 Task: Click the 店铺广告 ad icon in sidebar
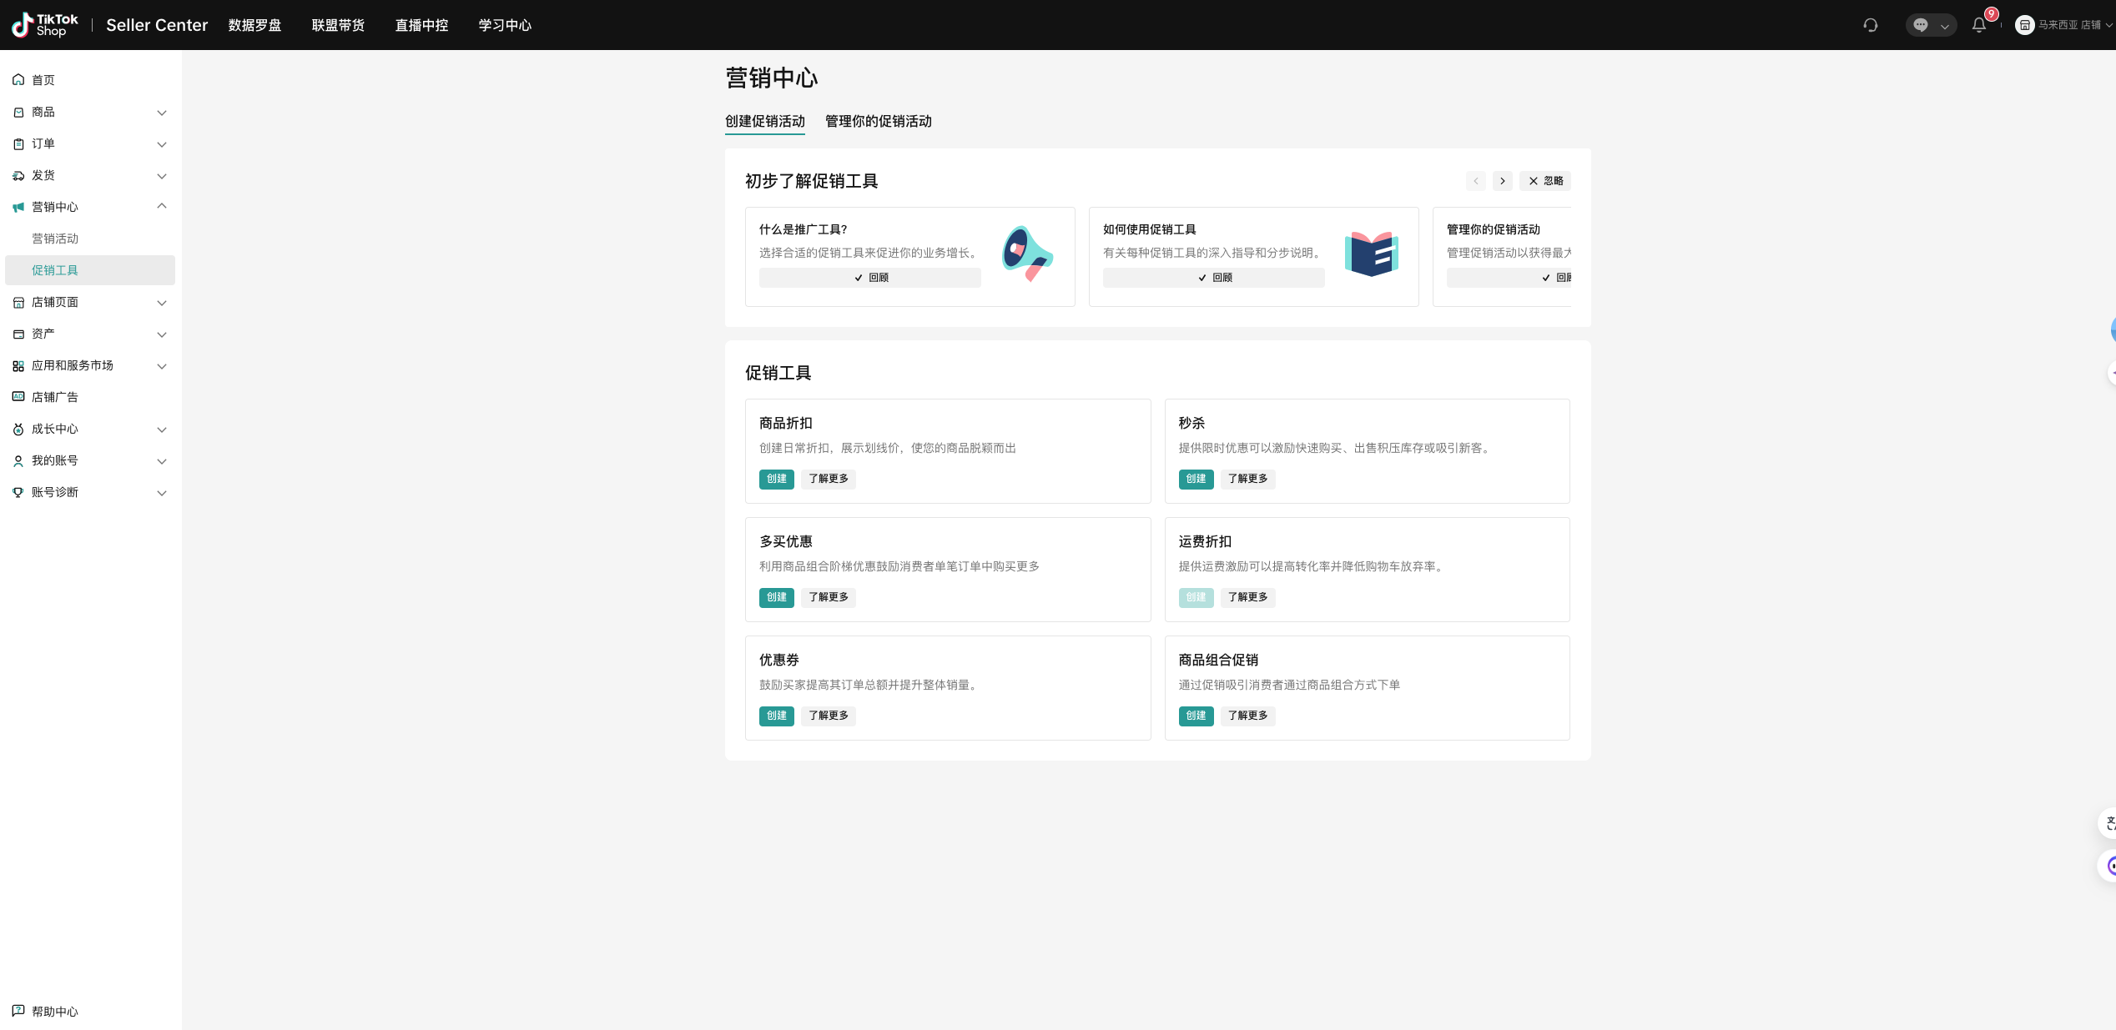18,397
